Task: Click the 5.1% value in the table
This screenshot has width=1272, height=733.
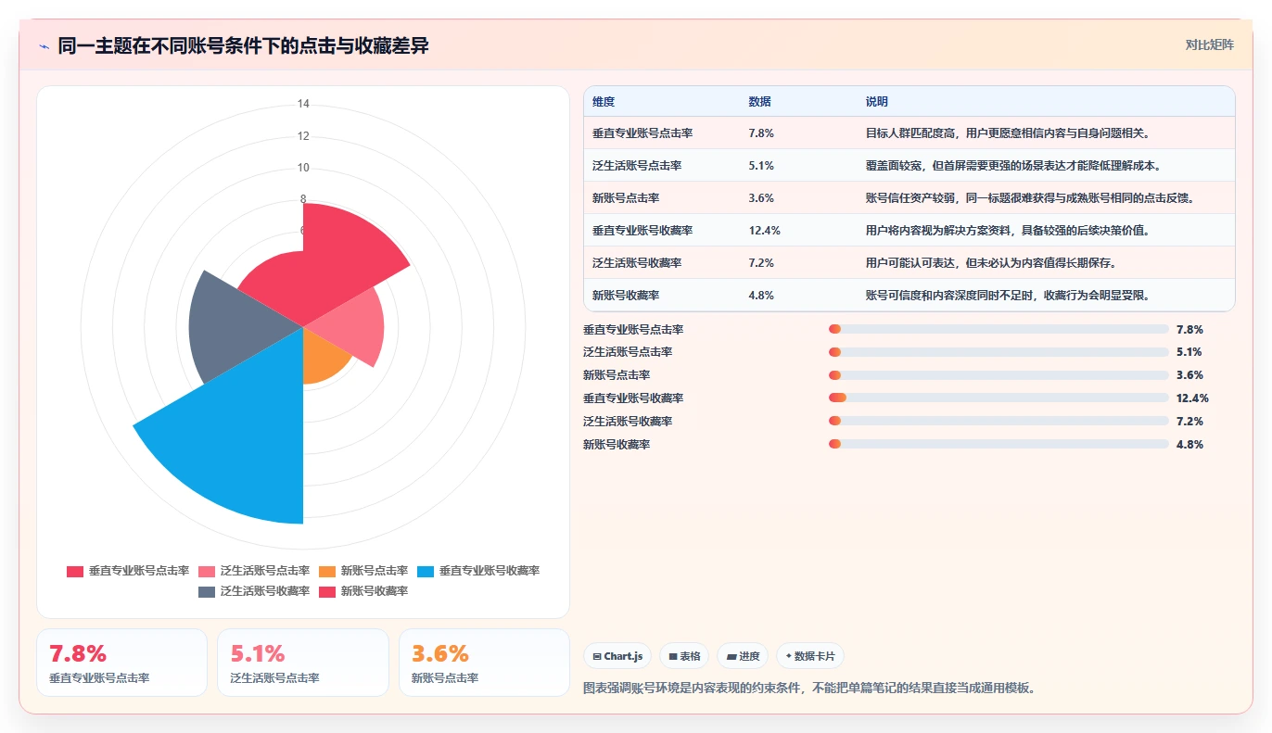Action: 761,166
